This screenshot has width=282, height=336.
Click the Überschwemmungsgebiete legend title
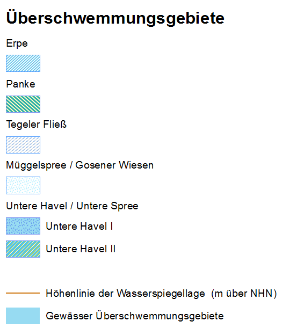(115, 18)
